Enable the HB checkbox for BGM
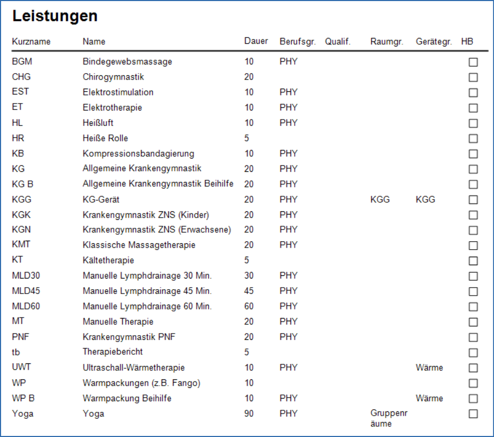494x437 pixels. pos(472,61)
